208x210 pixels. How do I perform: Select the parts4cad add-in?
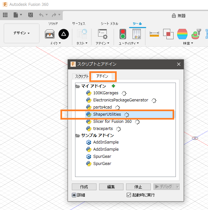(x=102, y=107)
